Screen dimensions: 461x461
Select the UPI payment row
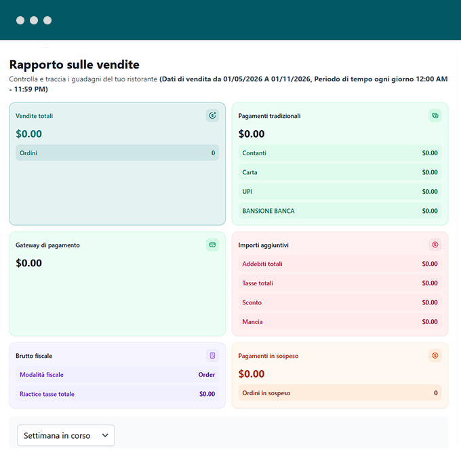coord(340,192)
